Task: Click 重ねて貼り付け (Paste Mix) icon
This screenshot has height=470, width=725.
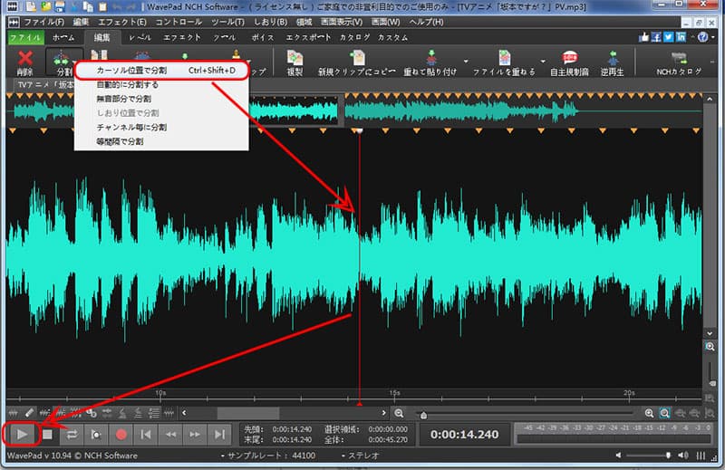Action: point(430,62)
